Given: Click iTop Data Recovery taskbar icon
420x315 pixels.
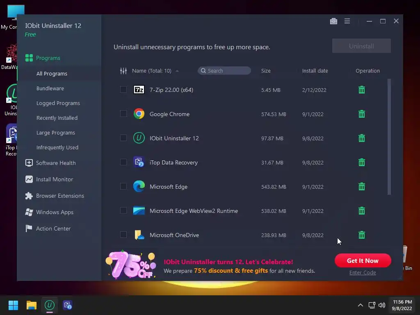Looking at the screenshot, I should point(68,305).
